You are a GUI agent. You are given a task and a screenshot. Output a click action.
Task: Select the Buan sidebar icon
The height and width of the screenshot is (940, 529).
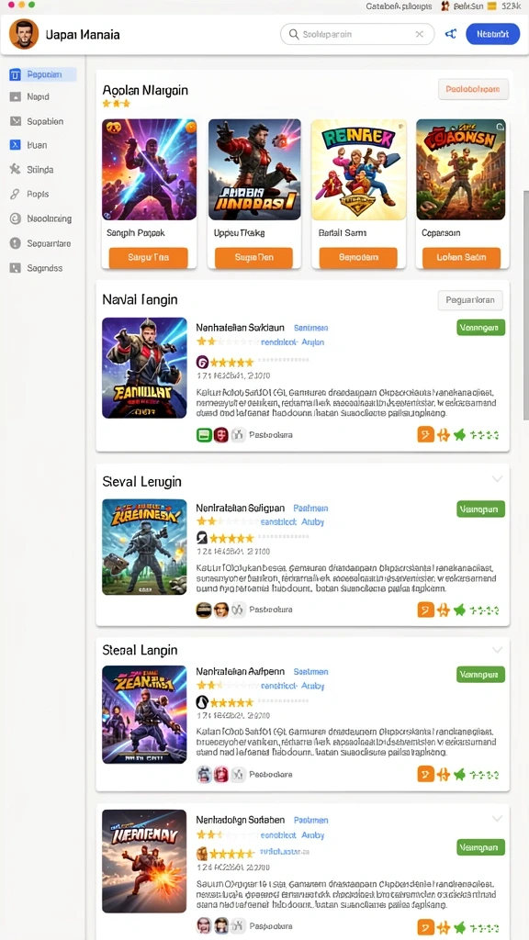pos(16,145)
